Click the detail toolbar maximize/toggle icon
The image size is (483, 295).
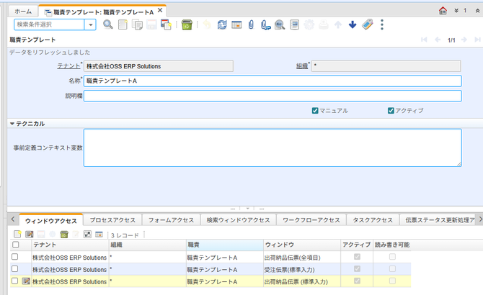point(87,235)
